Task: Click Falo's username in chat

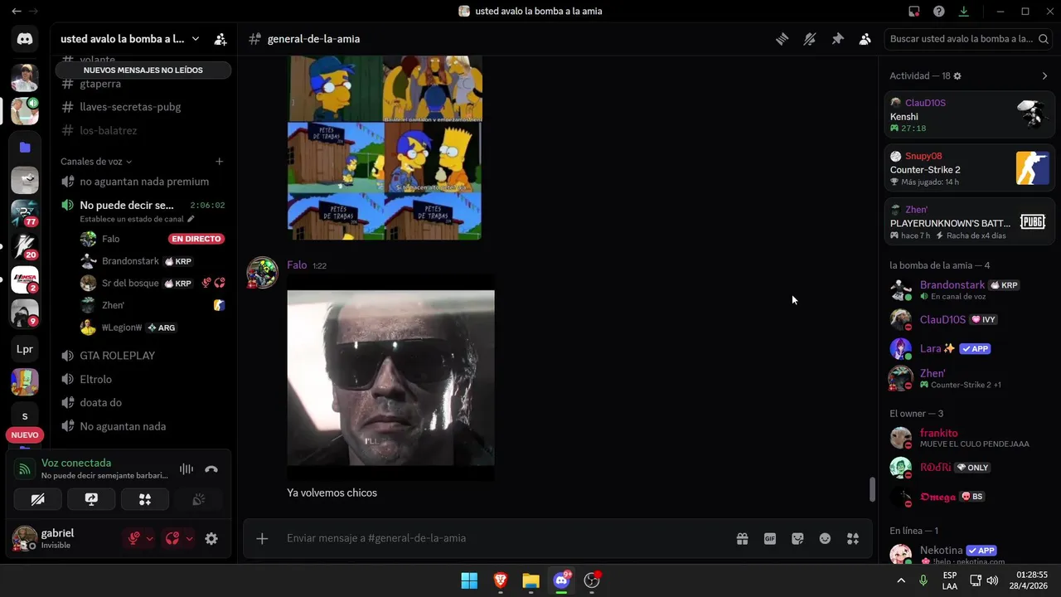Action: click(x=297, y=265)
